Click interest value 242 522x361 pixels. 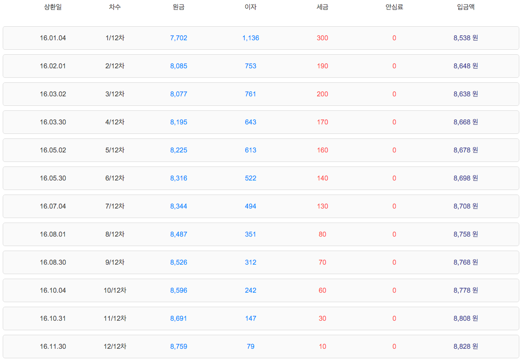coord(250,290)
